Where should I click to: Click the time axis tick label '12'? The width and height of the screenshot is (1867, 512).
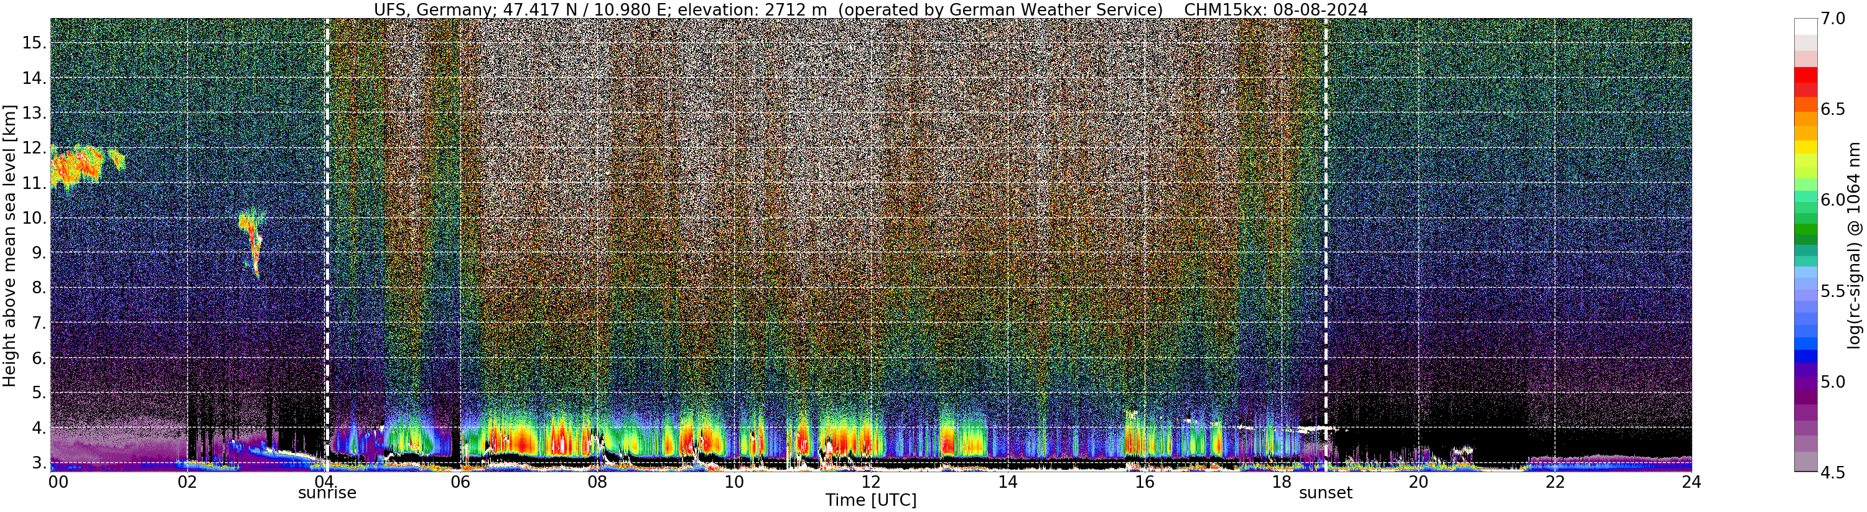pos(870,482)
